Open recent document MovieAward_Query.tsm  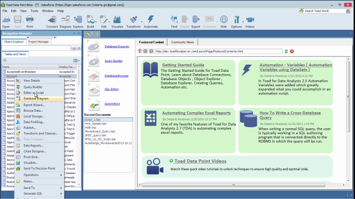tap(100, 132)
